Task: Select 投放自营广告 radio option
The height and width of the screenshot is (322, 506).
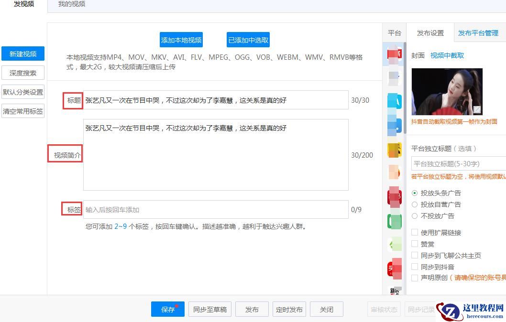Action: pyautogui.click(x=415, y=204)
